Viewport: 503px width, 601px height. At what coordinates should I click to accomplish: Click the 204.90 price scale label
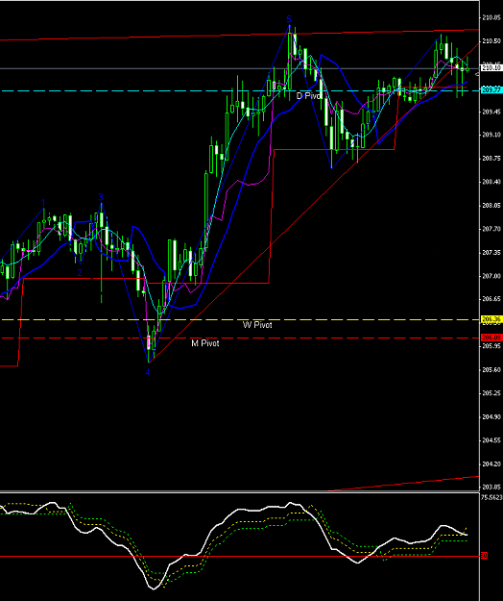pos(491,416)
